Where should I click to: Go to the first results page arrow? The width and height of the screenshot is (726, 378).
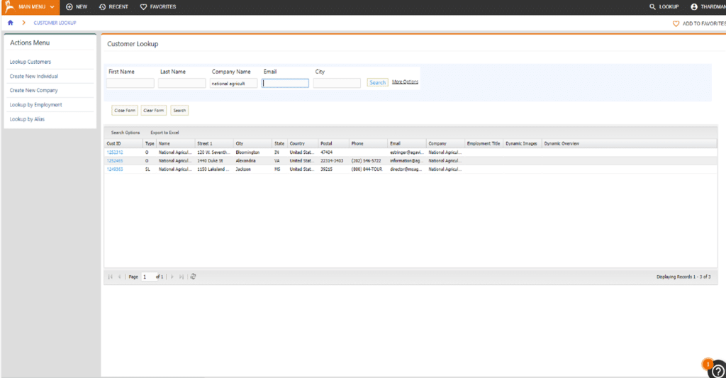point(110,277)
